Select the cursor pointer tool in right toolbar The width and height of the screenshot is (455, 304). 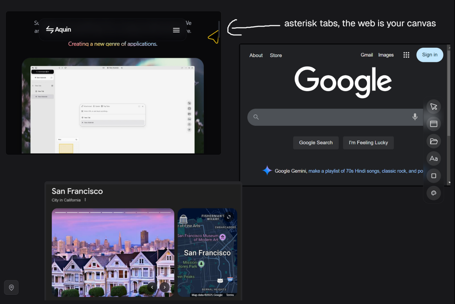click(434, 107)
